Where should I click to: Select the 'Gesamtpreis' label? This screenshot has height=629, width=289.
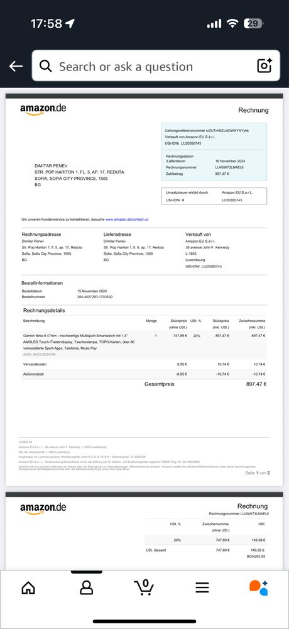(160, 384)
